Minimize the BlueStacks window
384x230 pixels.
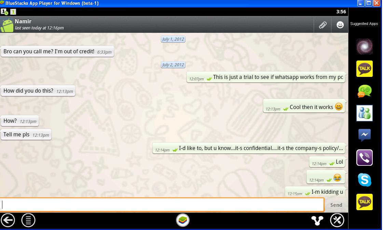pos(360,3)
